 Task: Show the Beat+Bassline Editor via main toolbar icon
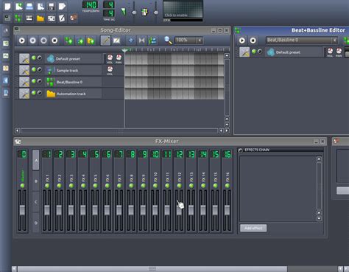(18, 18)
